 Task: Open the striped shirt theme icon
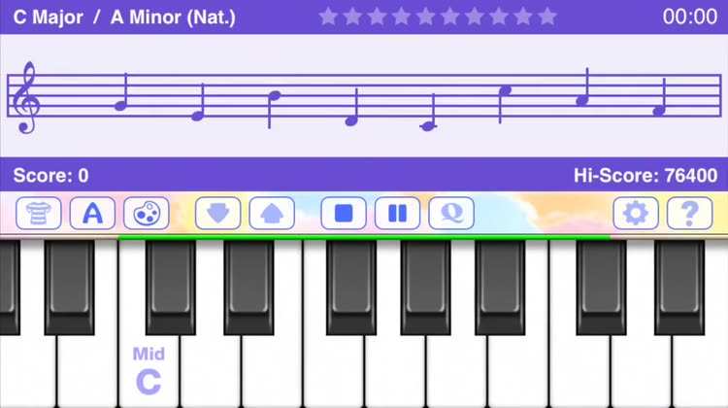click(x=39, y=214)
